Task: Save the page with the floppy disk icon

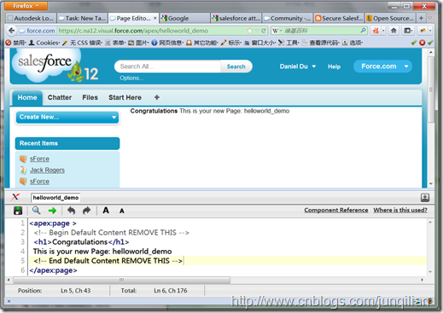Action: 18,211
